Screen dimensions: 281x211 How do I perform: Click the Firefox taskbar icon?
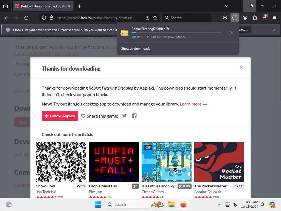click(x=183, y=204)
